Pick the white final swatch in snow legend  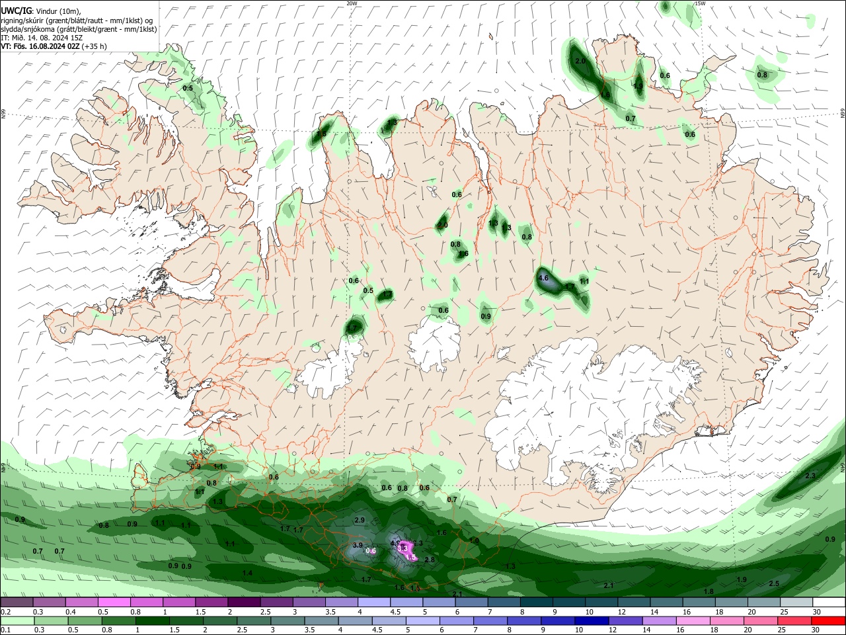point(829,603)
